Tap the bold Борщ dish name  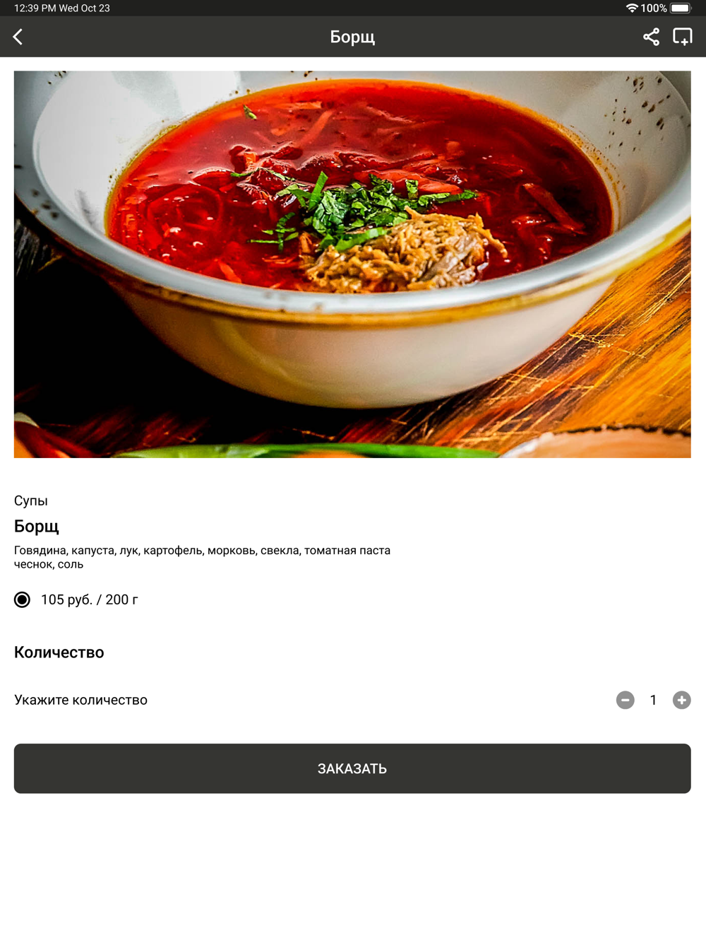(37, 526)
